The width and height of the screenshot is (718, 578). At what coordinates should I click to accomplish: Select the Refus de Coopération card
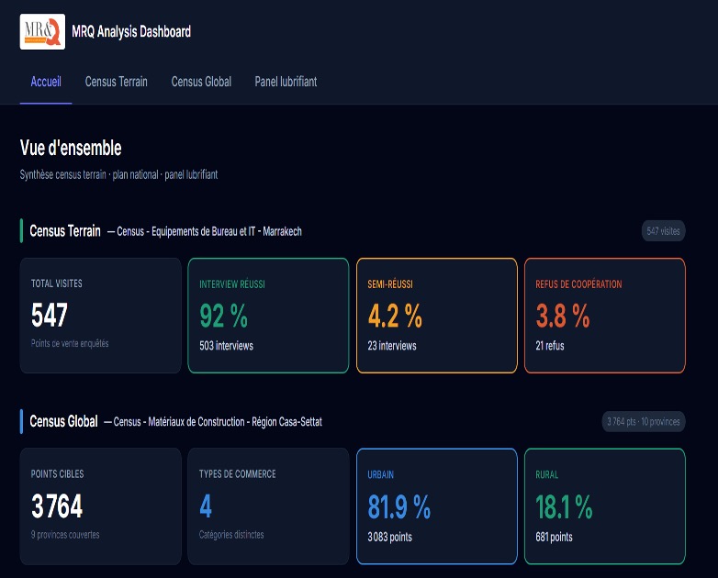pos(604,316)
